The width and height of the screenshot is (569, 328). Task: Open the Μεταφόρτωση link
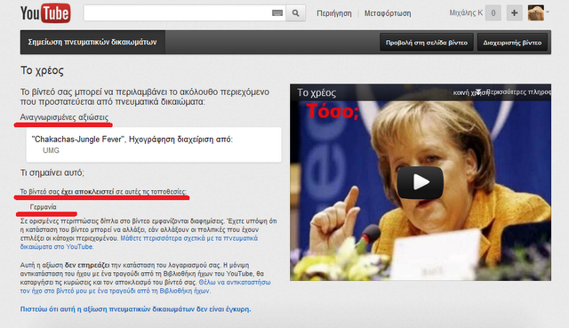pos(388,13)
